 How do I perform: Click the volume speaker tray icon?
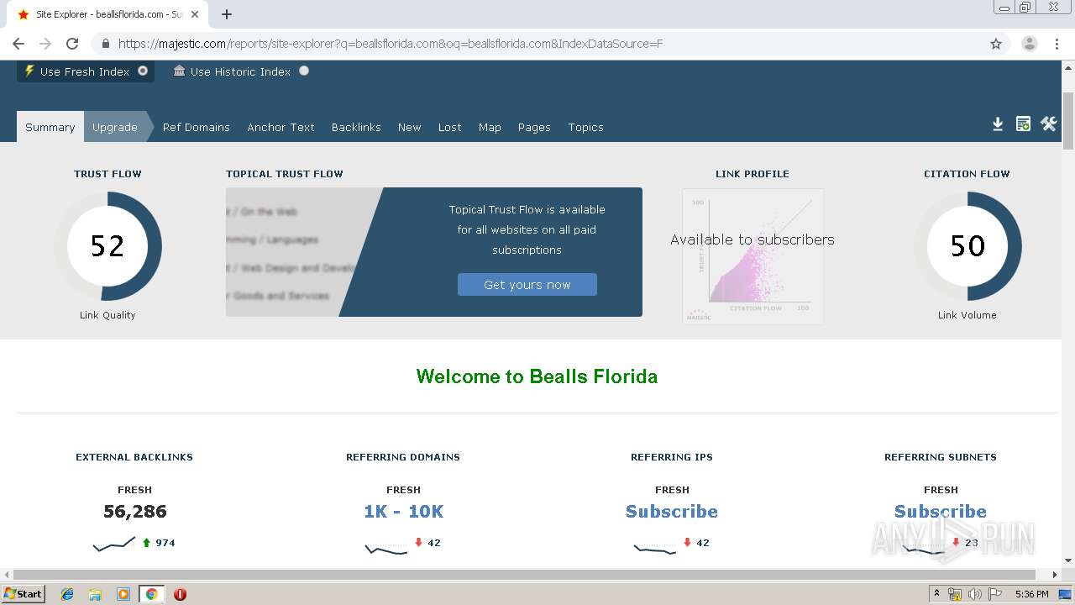point(975,594)
